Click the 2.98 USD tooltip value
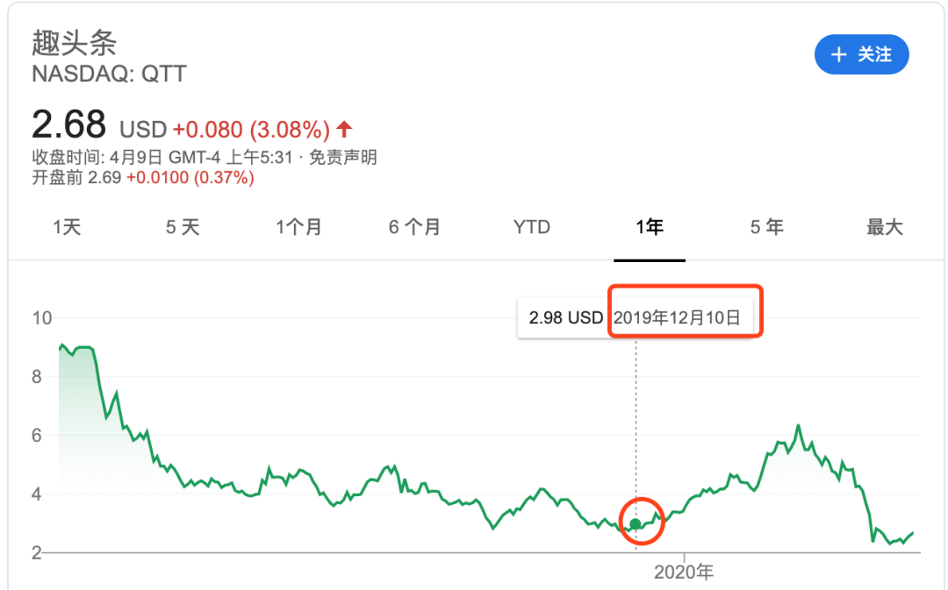The height and width of the screenshot is (590, 948). (x=566, y=317)
